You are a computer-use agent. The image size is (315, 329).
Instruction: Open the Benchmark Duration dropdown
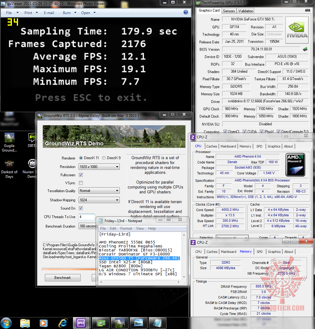pyautogui.click(x=87, y=226)
